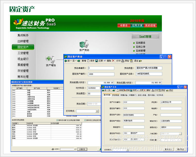Viewport: 196px width, 157px height.
Task: Select 出纳管理 in left sidebar
Action: click(23, 41)
